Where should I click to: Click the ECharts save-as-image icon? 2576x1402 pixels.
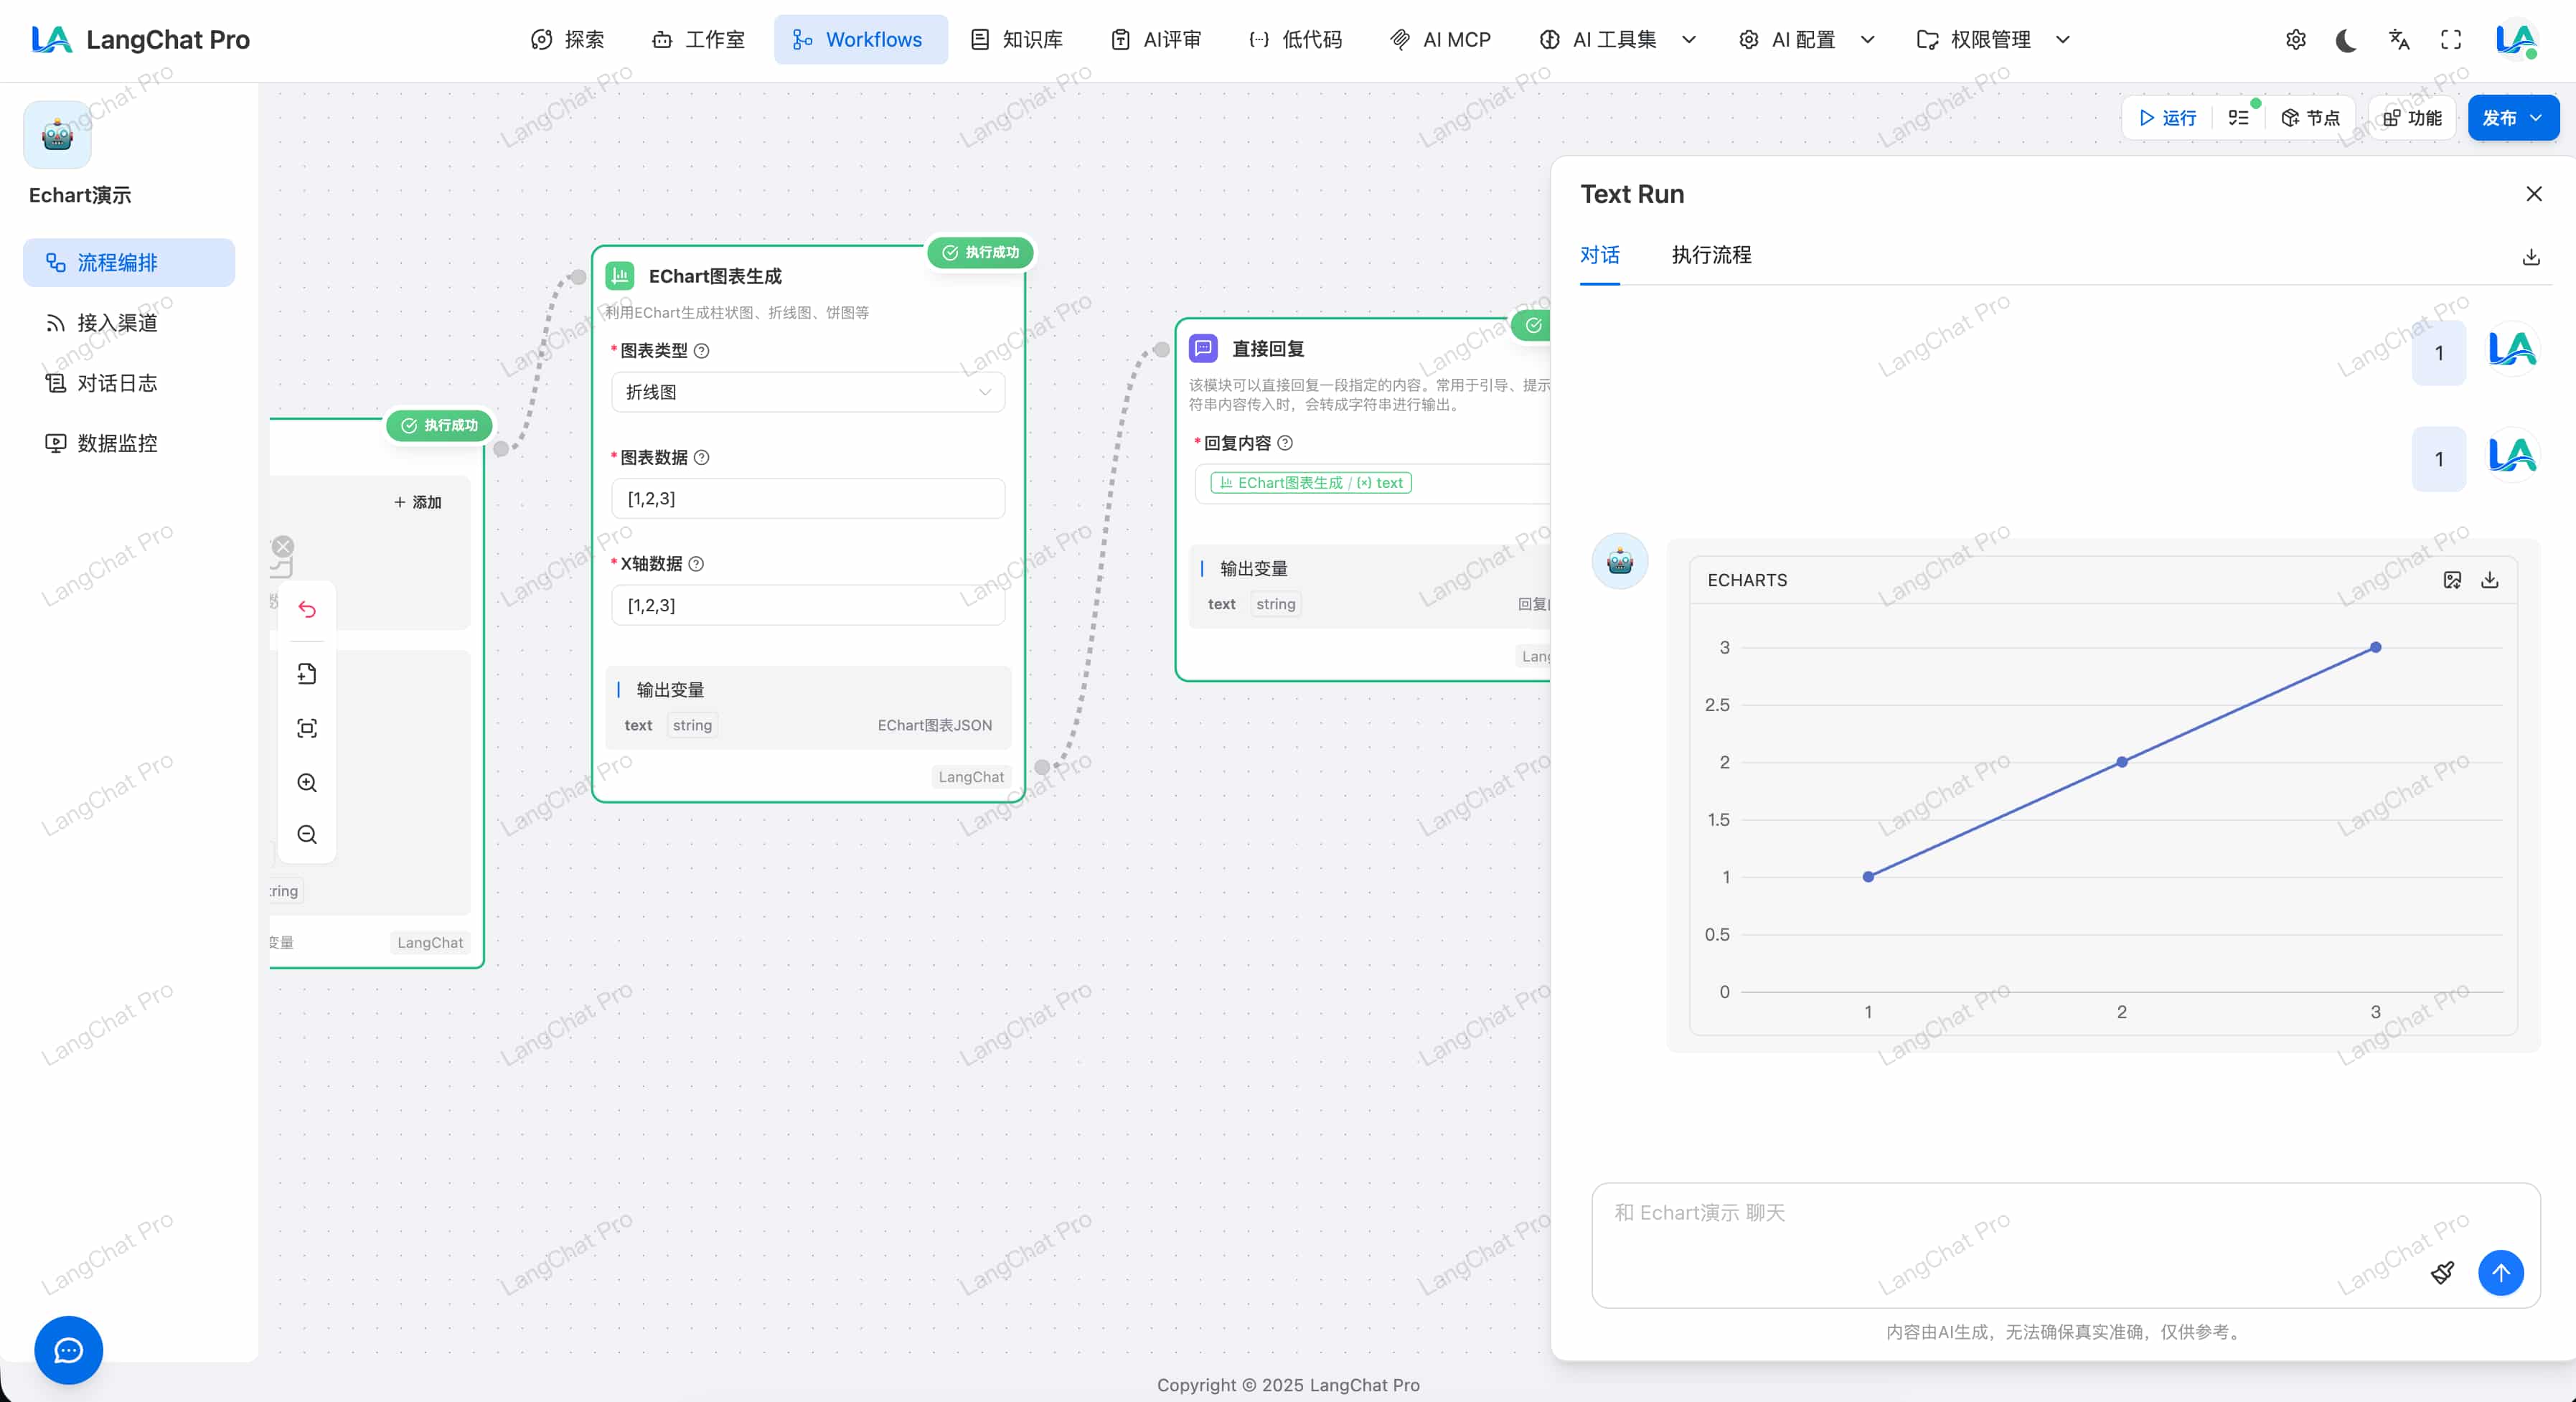[x=2452, y=580]
